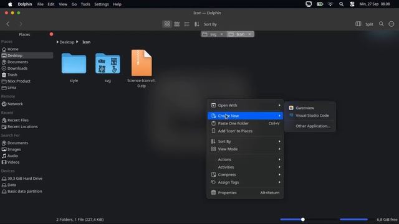
Task: Search for Videos in sidebar
Action: (27, 162)
